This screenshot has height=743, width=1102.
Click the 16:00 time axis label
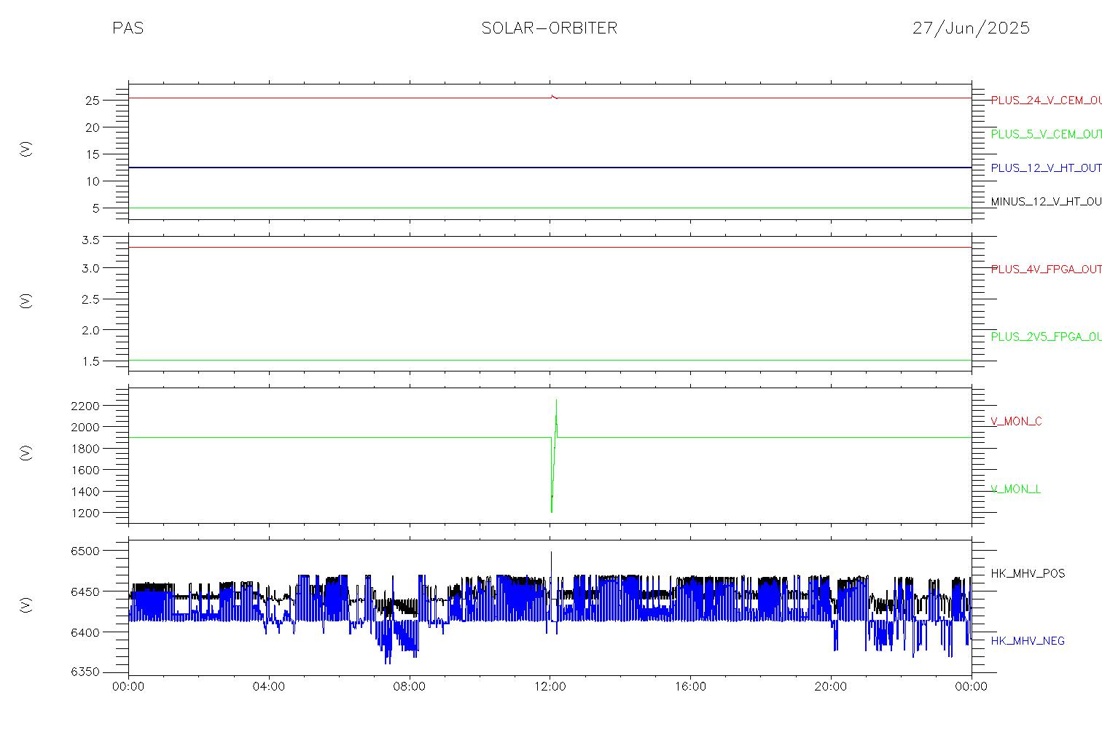pyautogui.click(x=690, y=687)
